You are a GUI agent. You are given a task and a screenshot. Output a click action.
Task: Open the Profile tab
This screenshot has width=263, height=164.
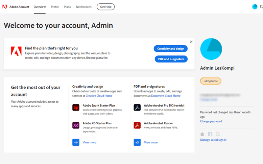(x=55, y=7)
